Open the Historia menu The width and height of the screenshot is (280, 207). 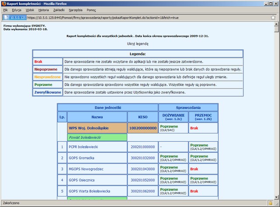pos(43,10)
